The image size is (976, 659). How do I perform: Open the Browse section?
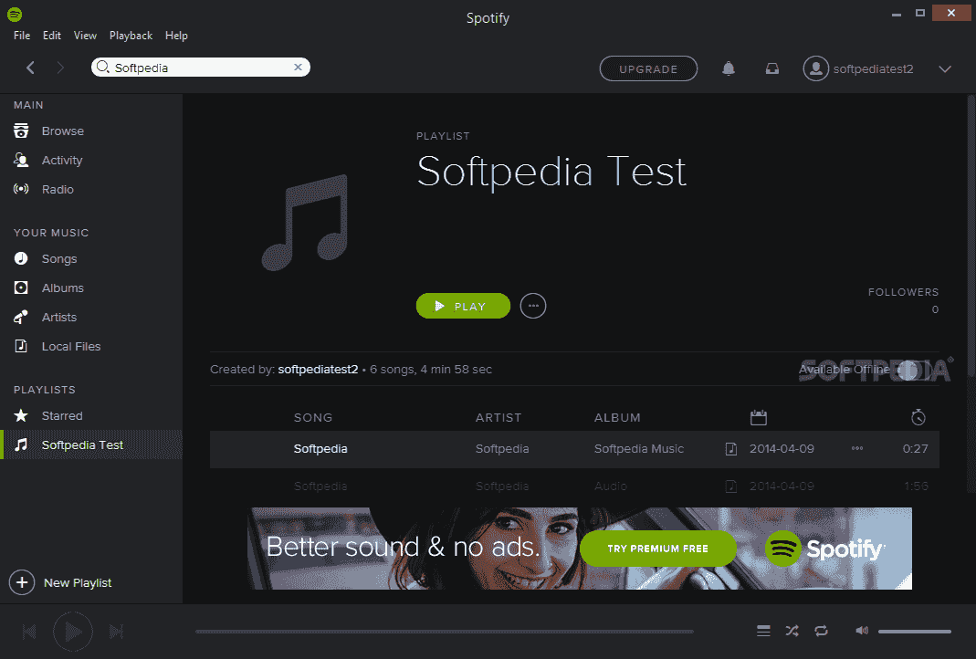click(x=60, y=131)
